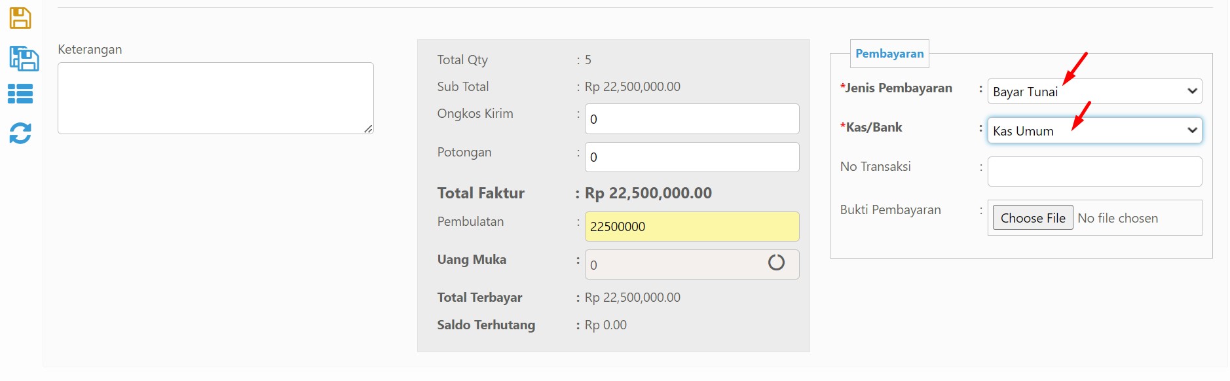1230x381 pixels.
Task: Click the loading spinner in Uang Muka
Action: coord(776,263)
